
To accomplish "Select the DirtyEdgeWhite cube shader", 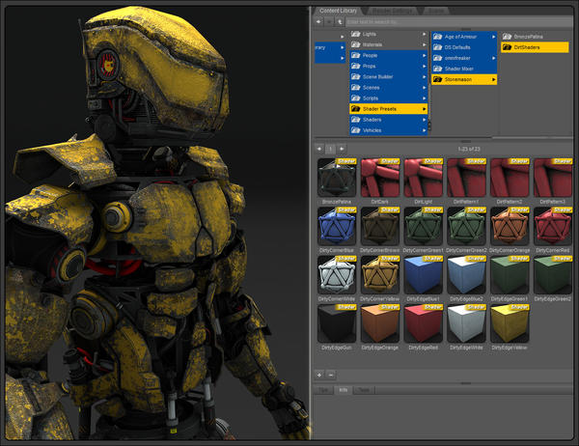I will (x=466, y=323).
